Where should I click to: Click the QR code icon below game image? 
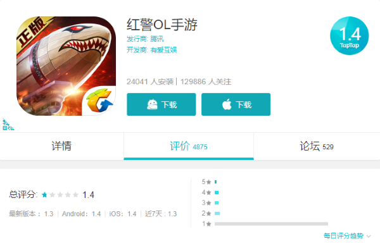coord(8,125)
